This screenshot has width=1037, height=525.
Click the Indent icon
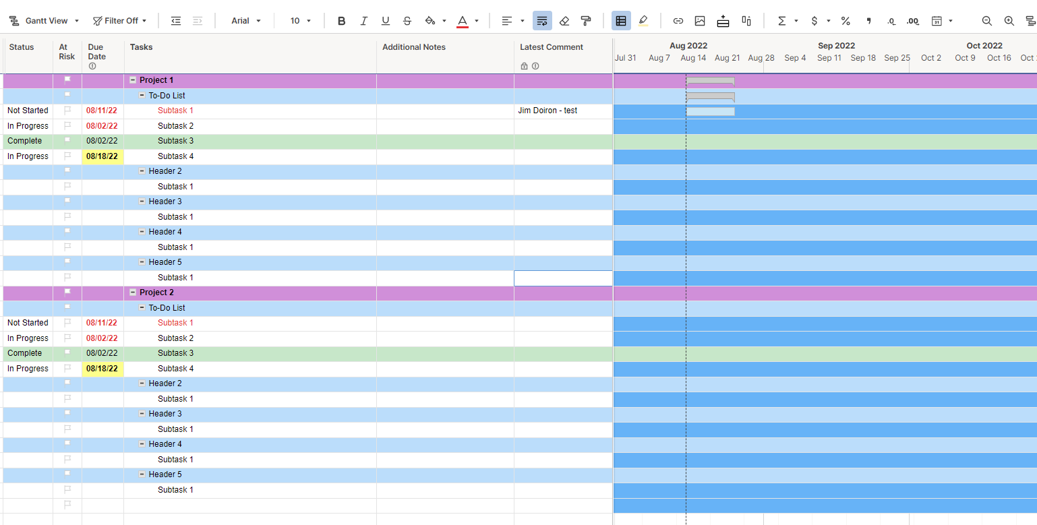[198, 21]
